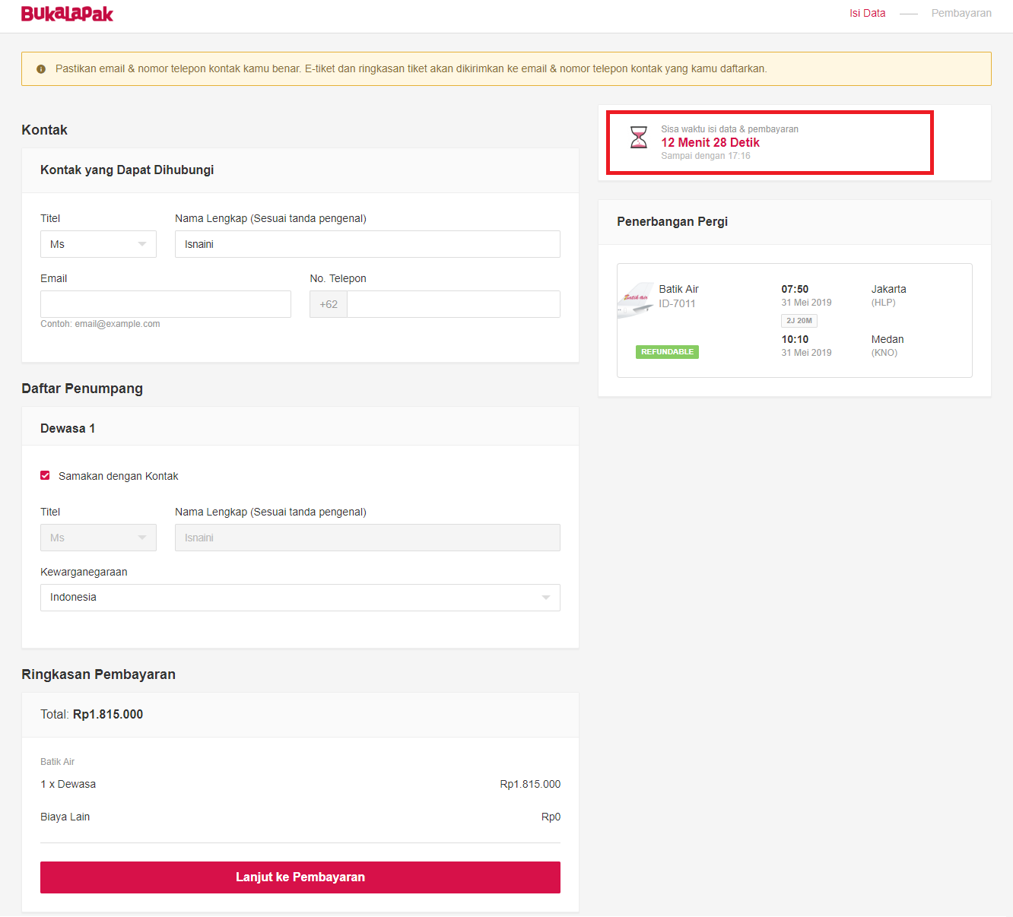The image size is (1013, 917).
Task: Open the contact Titel dropdown
Action: coord(98,244)
